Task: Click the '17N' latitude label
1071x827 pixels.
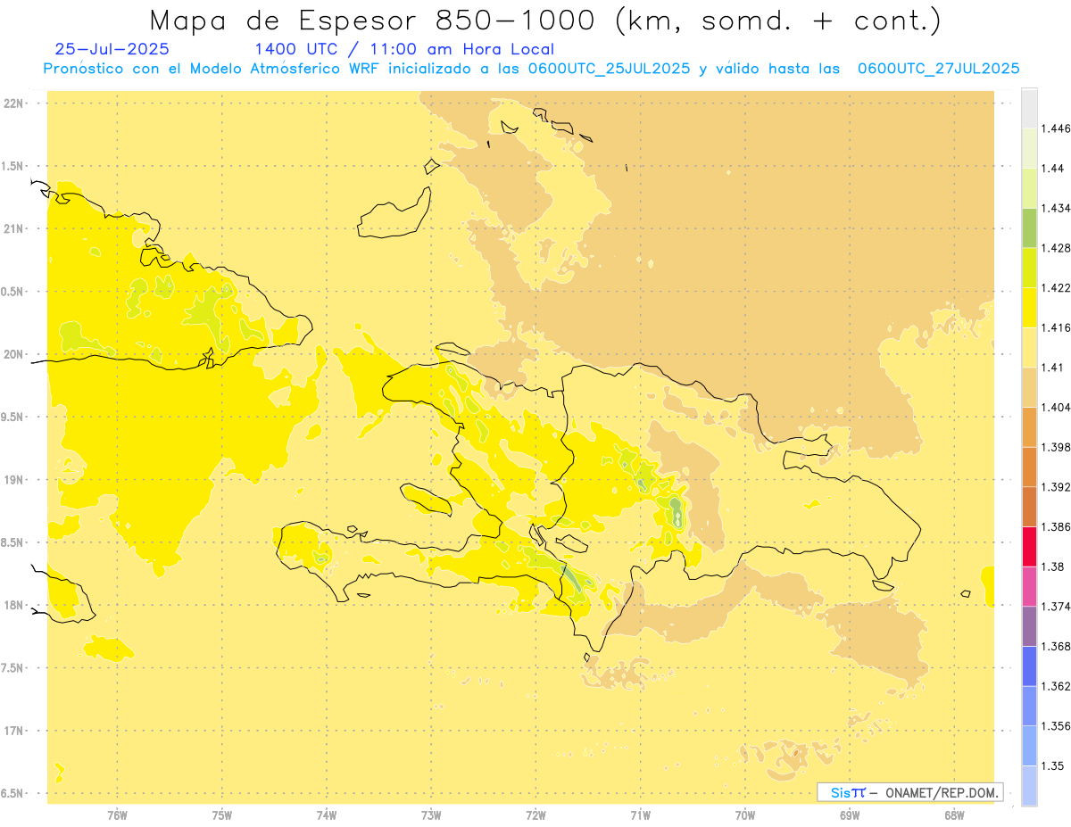Action: click(15, 731)
